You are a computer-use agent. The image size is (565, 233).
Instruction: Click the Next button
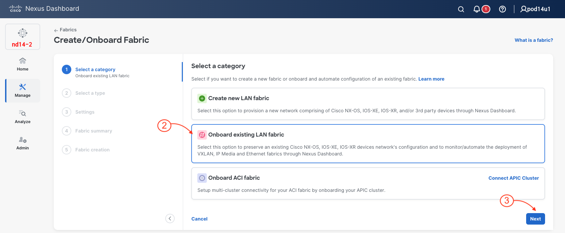535,219
